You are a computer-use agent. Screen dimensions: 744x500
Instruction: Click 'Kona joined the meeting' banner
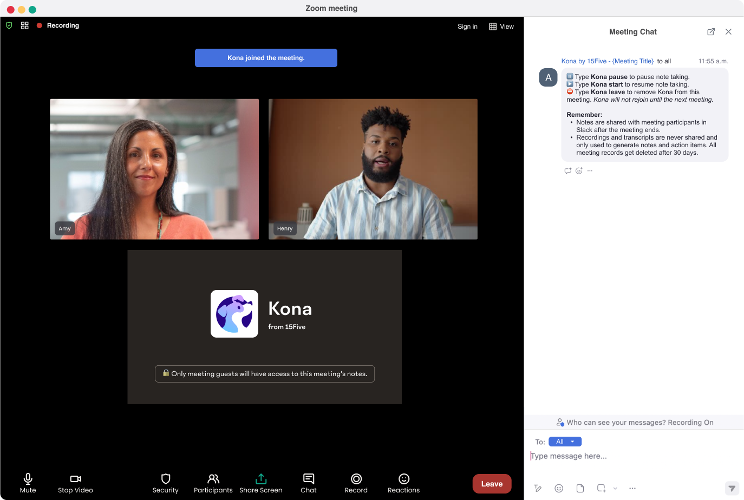tap(266, 58)
